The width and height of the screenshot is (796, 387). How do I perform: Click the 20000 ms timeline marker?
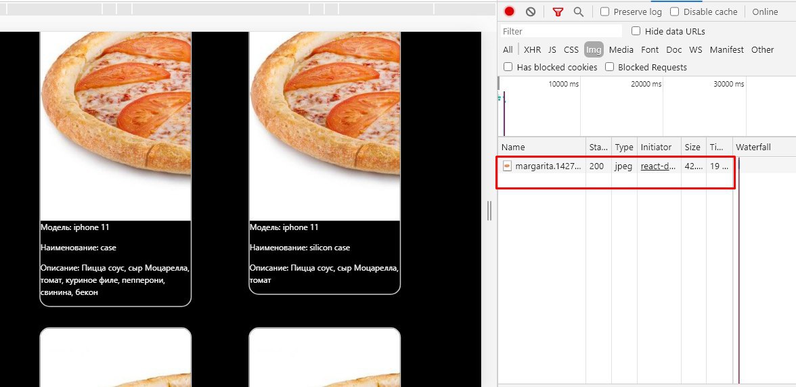tap(646, 84)
